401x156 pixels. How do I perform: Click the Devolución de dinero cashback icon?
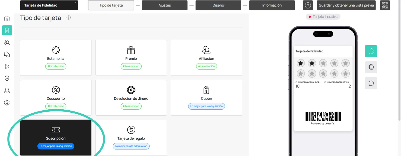pyautogui.click(x=131, y=90)
